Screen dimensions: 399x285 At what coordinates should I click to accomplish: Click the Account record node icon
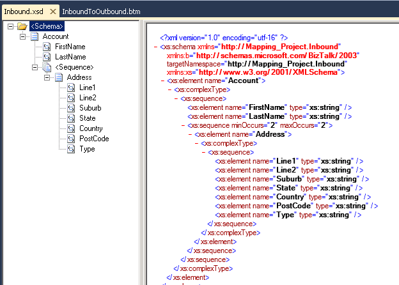pos(35,36)
